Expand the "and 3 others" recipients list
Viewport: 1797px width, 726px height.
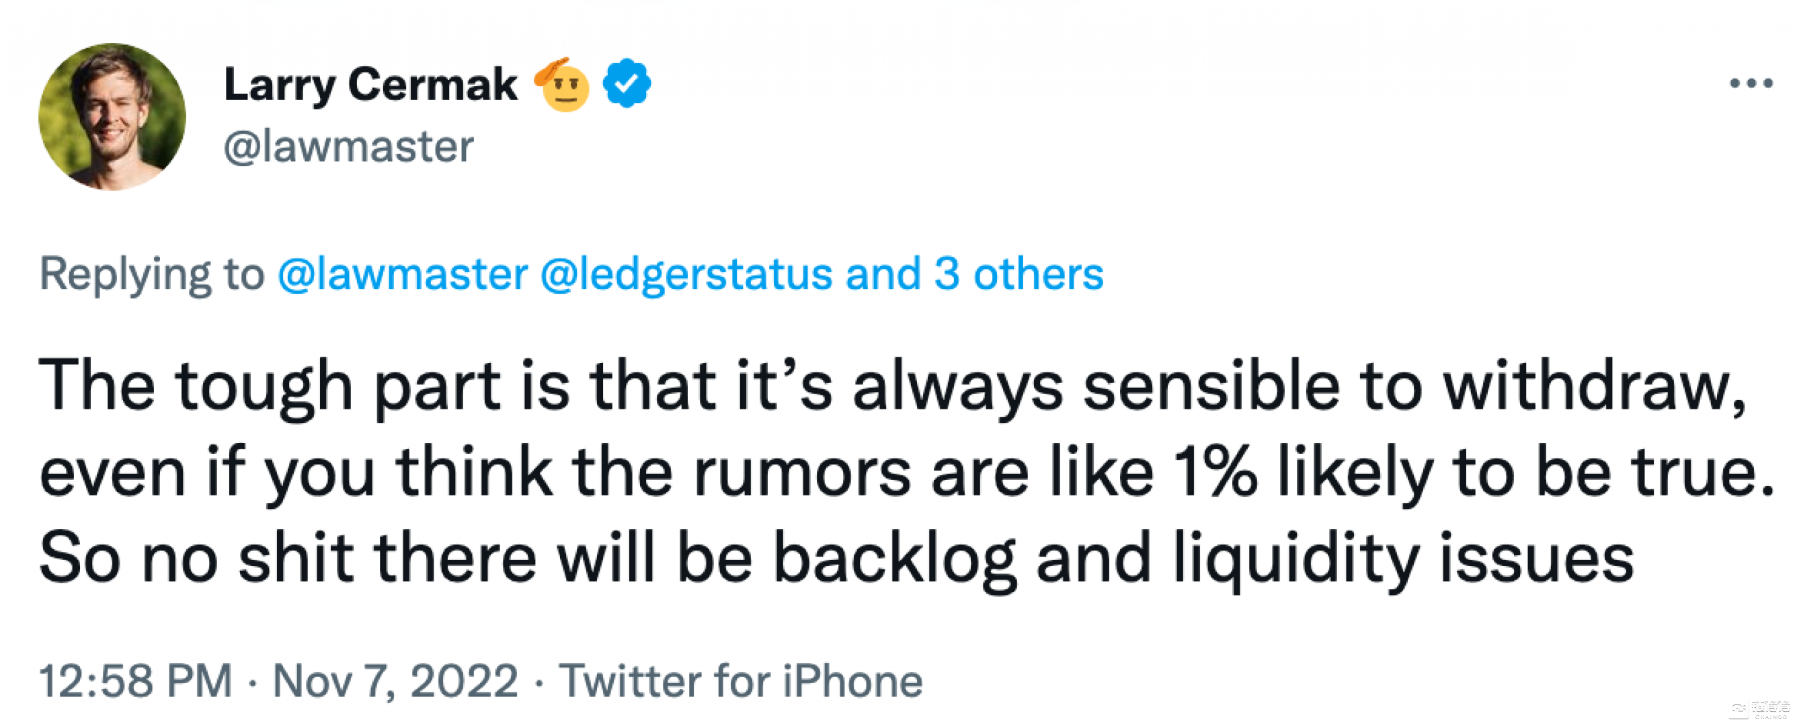point(975,274)
